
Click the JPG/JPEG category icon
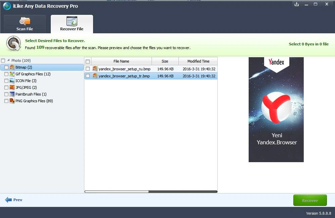click(x=12, y=87)
